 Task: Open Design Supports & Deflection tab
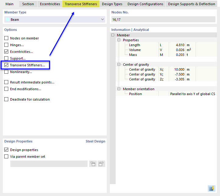(x=192, y=4)
